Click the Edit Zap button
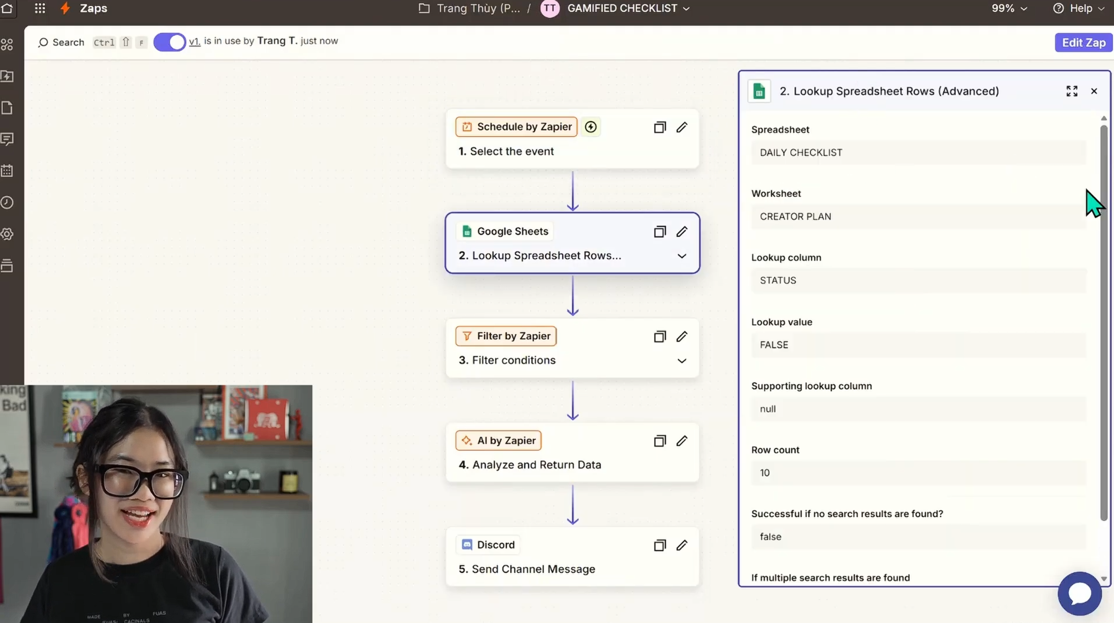This screenshot has width=1114, height=623. [1083, 42]
